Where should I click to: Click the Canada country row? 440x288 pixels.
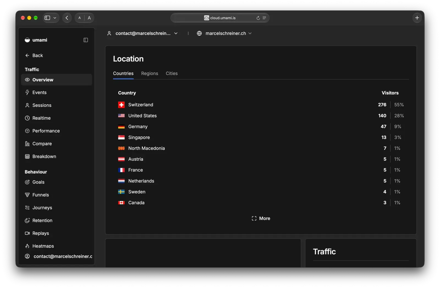[x=261, y=203]
